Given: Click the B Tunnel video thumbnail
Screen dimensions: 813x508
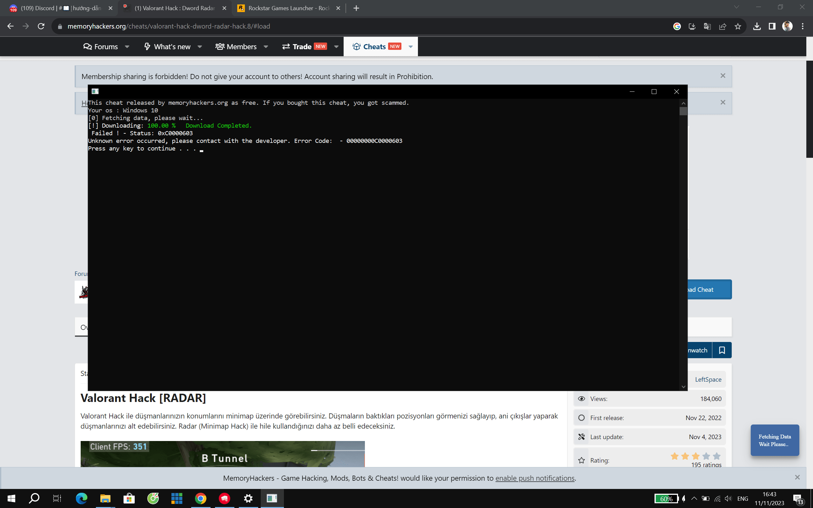Looking at the screenshot, I should 222,454.
